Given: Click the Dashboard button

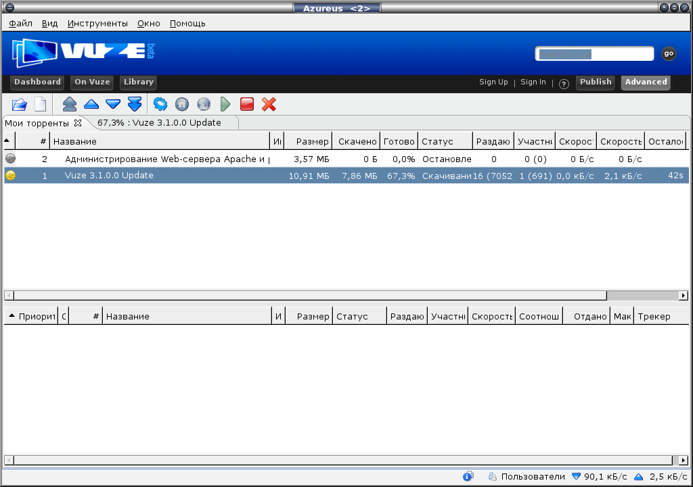Looking at the screenshot, I should (x=37, y=82).
